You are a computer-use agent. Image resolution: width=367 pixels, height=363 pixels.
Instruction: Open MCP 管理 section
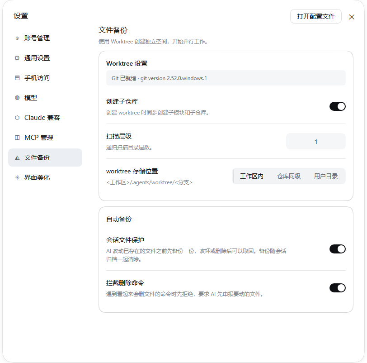pyautogui.click(x=45, y=138)
